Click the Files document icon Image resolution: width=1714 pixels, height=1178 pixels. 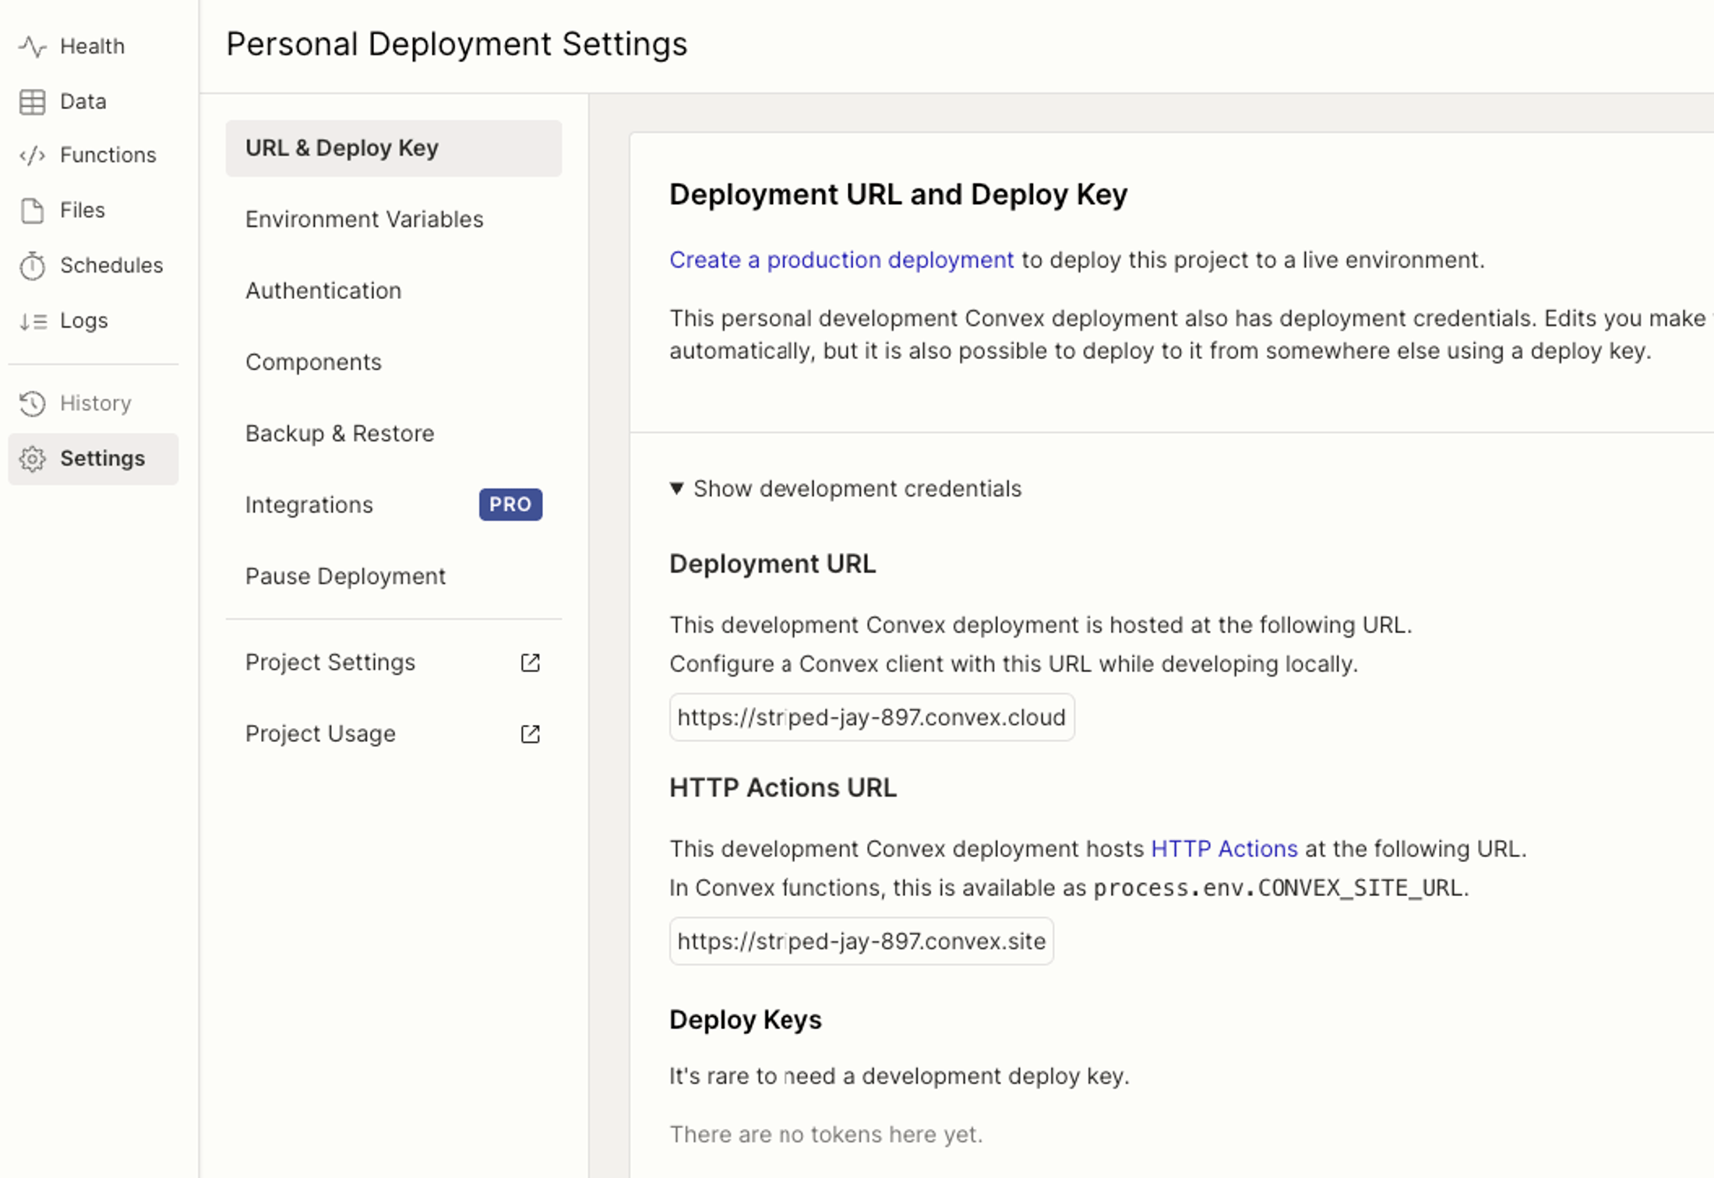coord(33,210)
